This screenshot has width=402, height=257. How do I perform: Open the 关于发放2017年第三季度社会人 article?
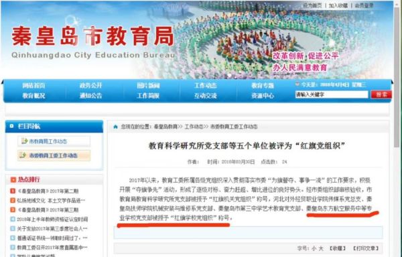pos(52,229)
